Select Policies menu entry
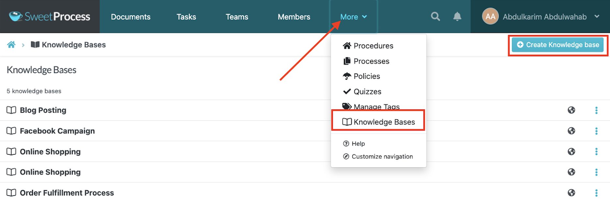 361,76
